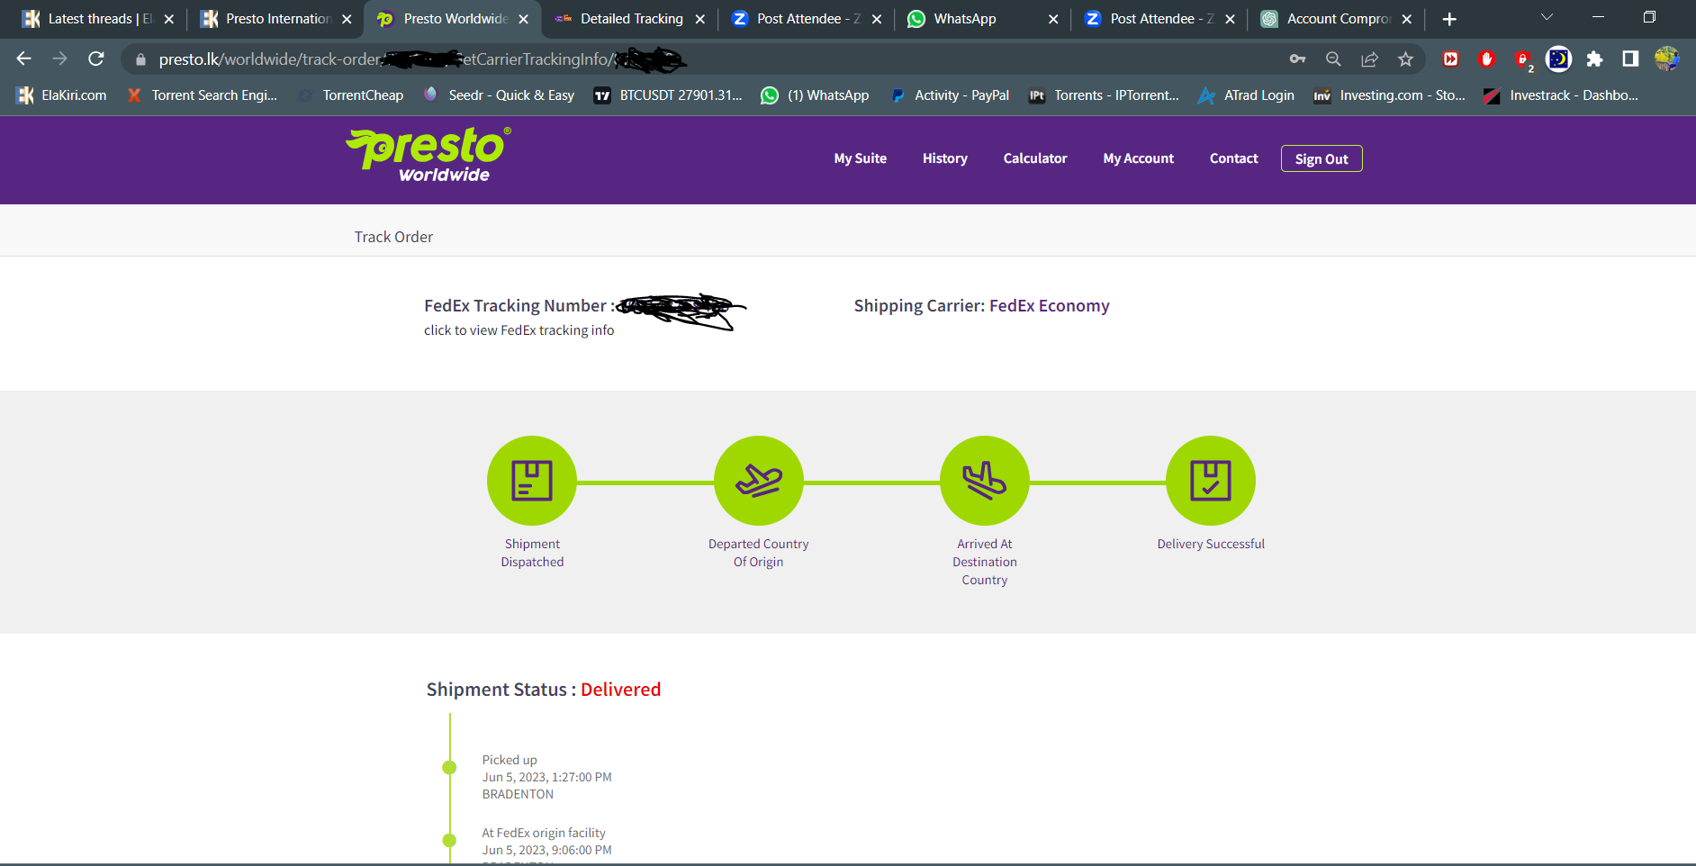Image resolution: width=1696 pixels, height=866 pixels.
Task: Open the Calculator navigation item
Action: 1035,158
